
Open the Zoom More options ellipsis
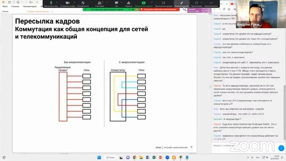(211, 3)
